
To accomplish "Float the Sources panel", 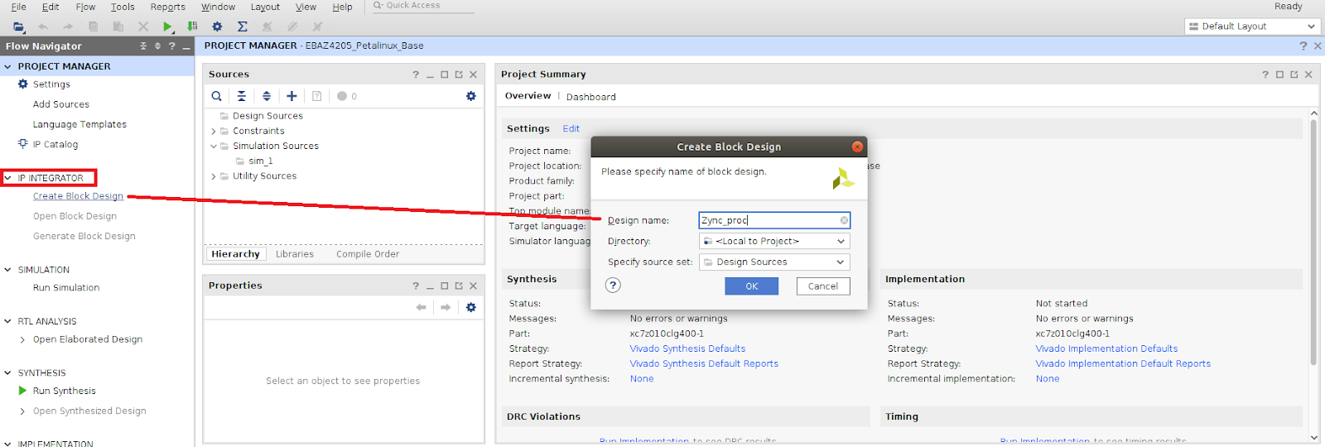I will point(459,74).
